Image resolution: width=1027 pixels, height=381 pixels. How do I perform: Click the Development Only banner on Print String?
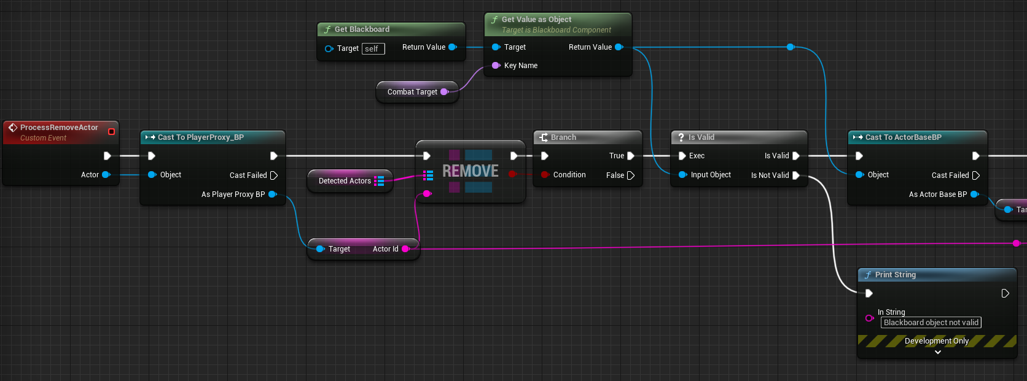tap(937, 341)
